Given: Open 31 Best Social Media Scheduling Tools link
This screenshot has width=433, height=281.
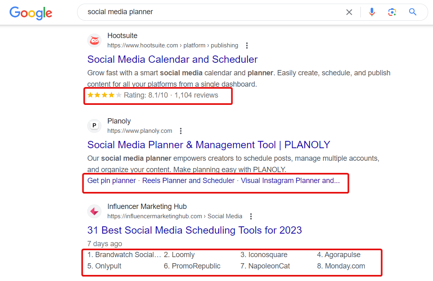Looking at the screenshot, I should point(195,230).
